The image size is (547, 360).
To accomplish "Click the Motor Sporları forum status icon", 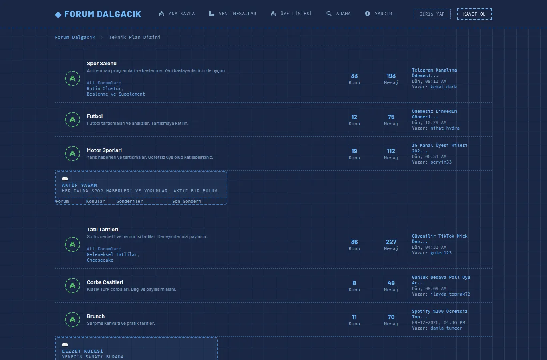I will [72, 154].
